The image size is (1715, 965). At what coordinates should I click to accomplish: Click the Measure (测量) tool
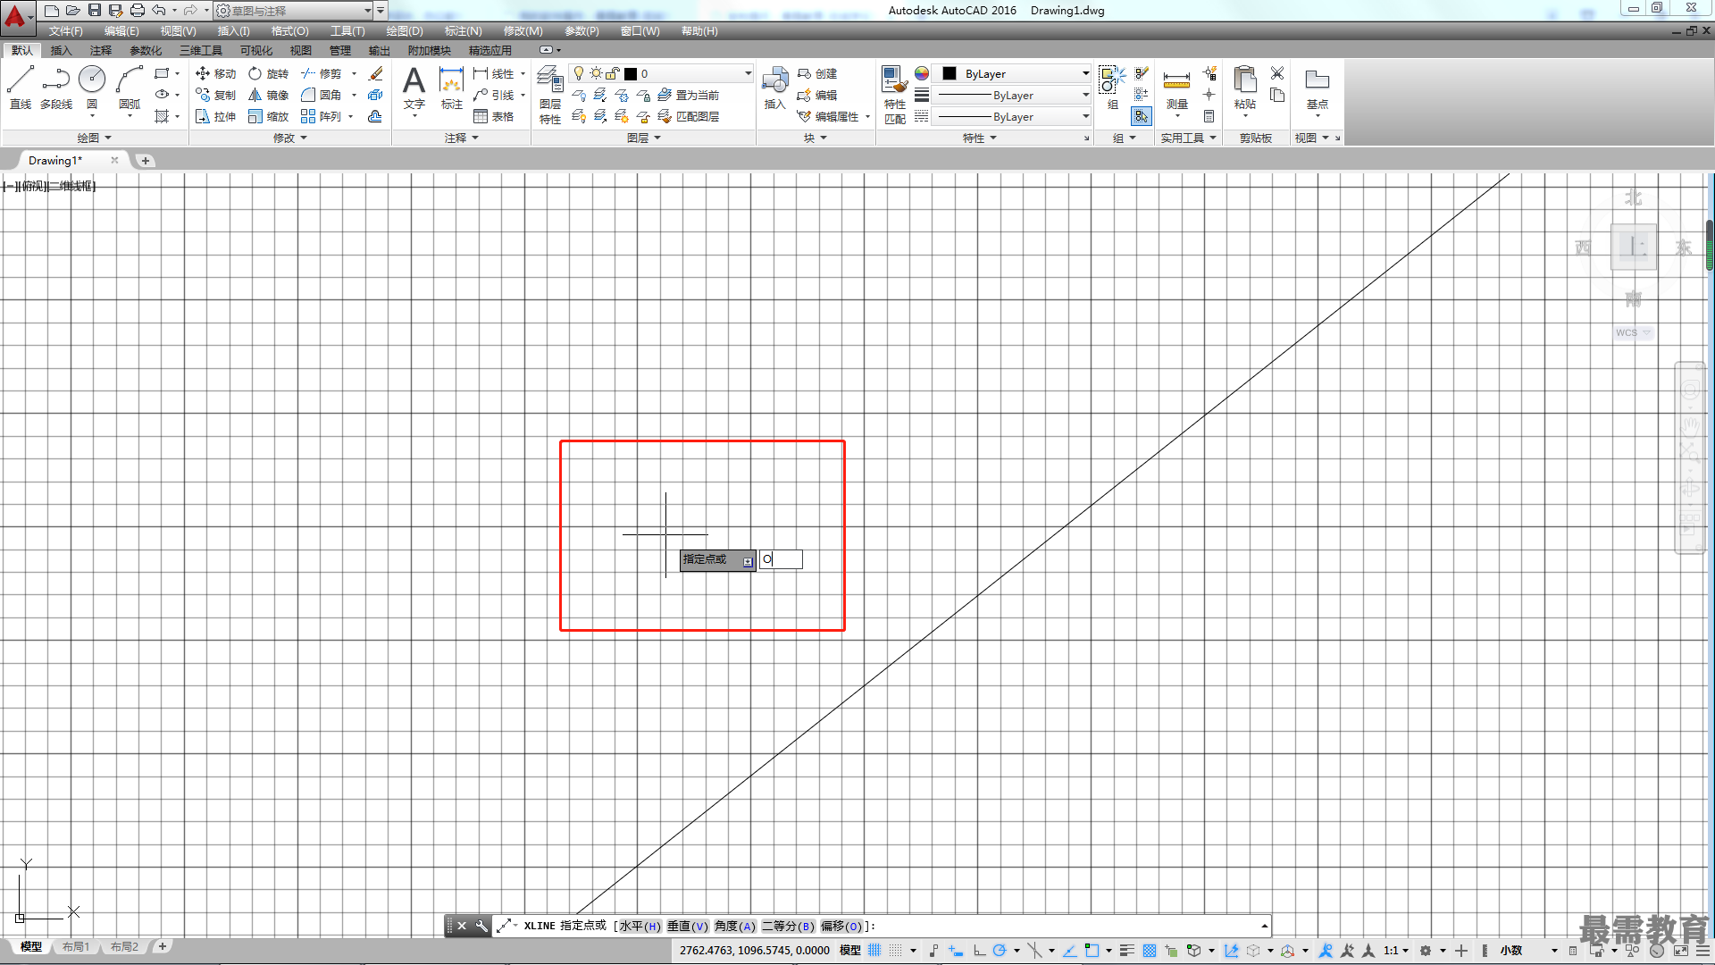coord(1176,88)
